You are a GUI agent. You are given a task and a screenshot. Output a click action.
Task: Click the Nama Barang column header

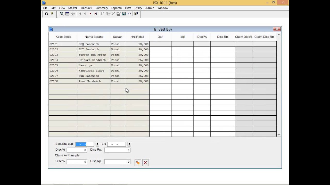tap(94, 37)
